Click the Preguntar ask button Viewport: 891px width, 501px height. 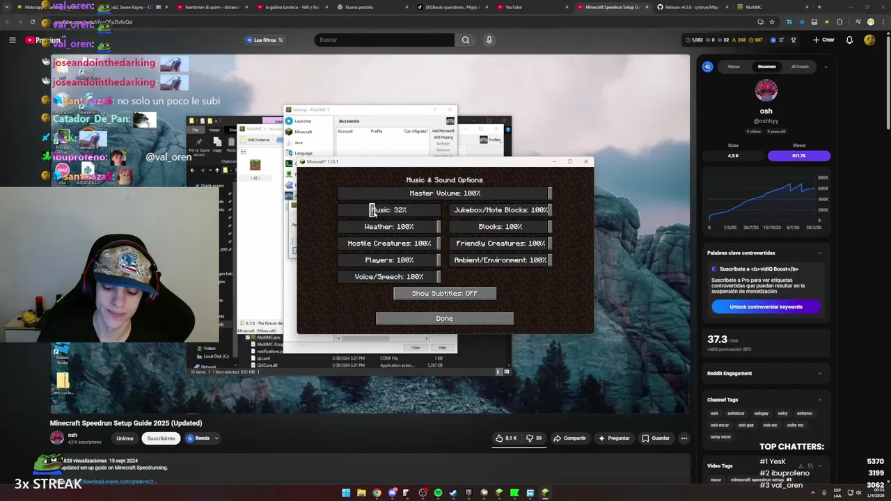click(613, 438)
